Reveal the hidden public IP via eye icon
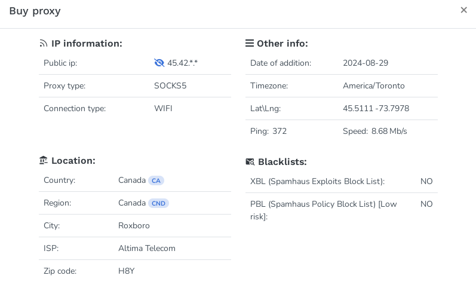 [159, 63]
